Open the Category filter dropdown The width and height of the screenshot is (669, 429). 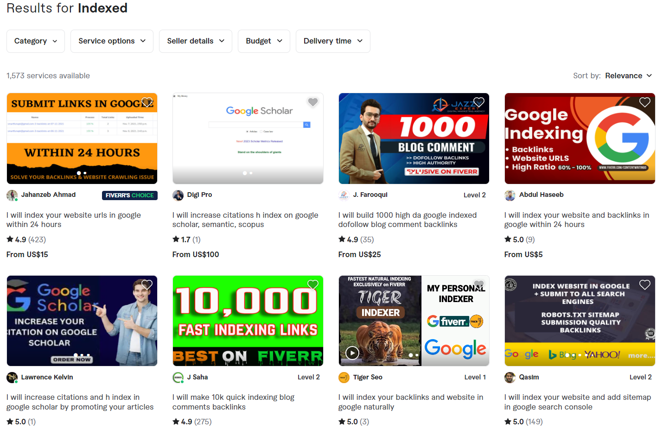coord(36,41)
